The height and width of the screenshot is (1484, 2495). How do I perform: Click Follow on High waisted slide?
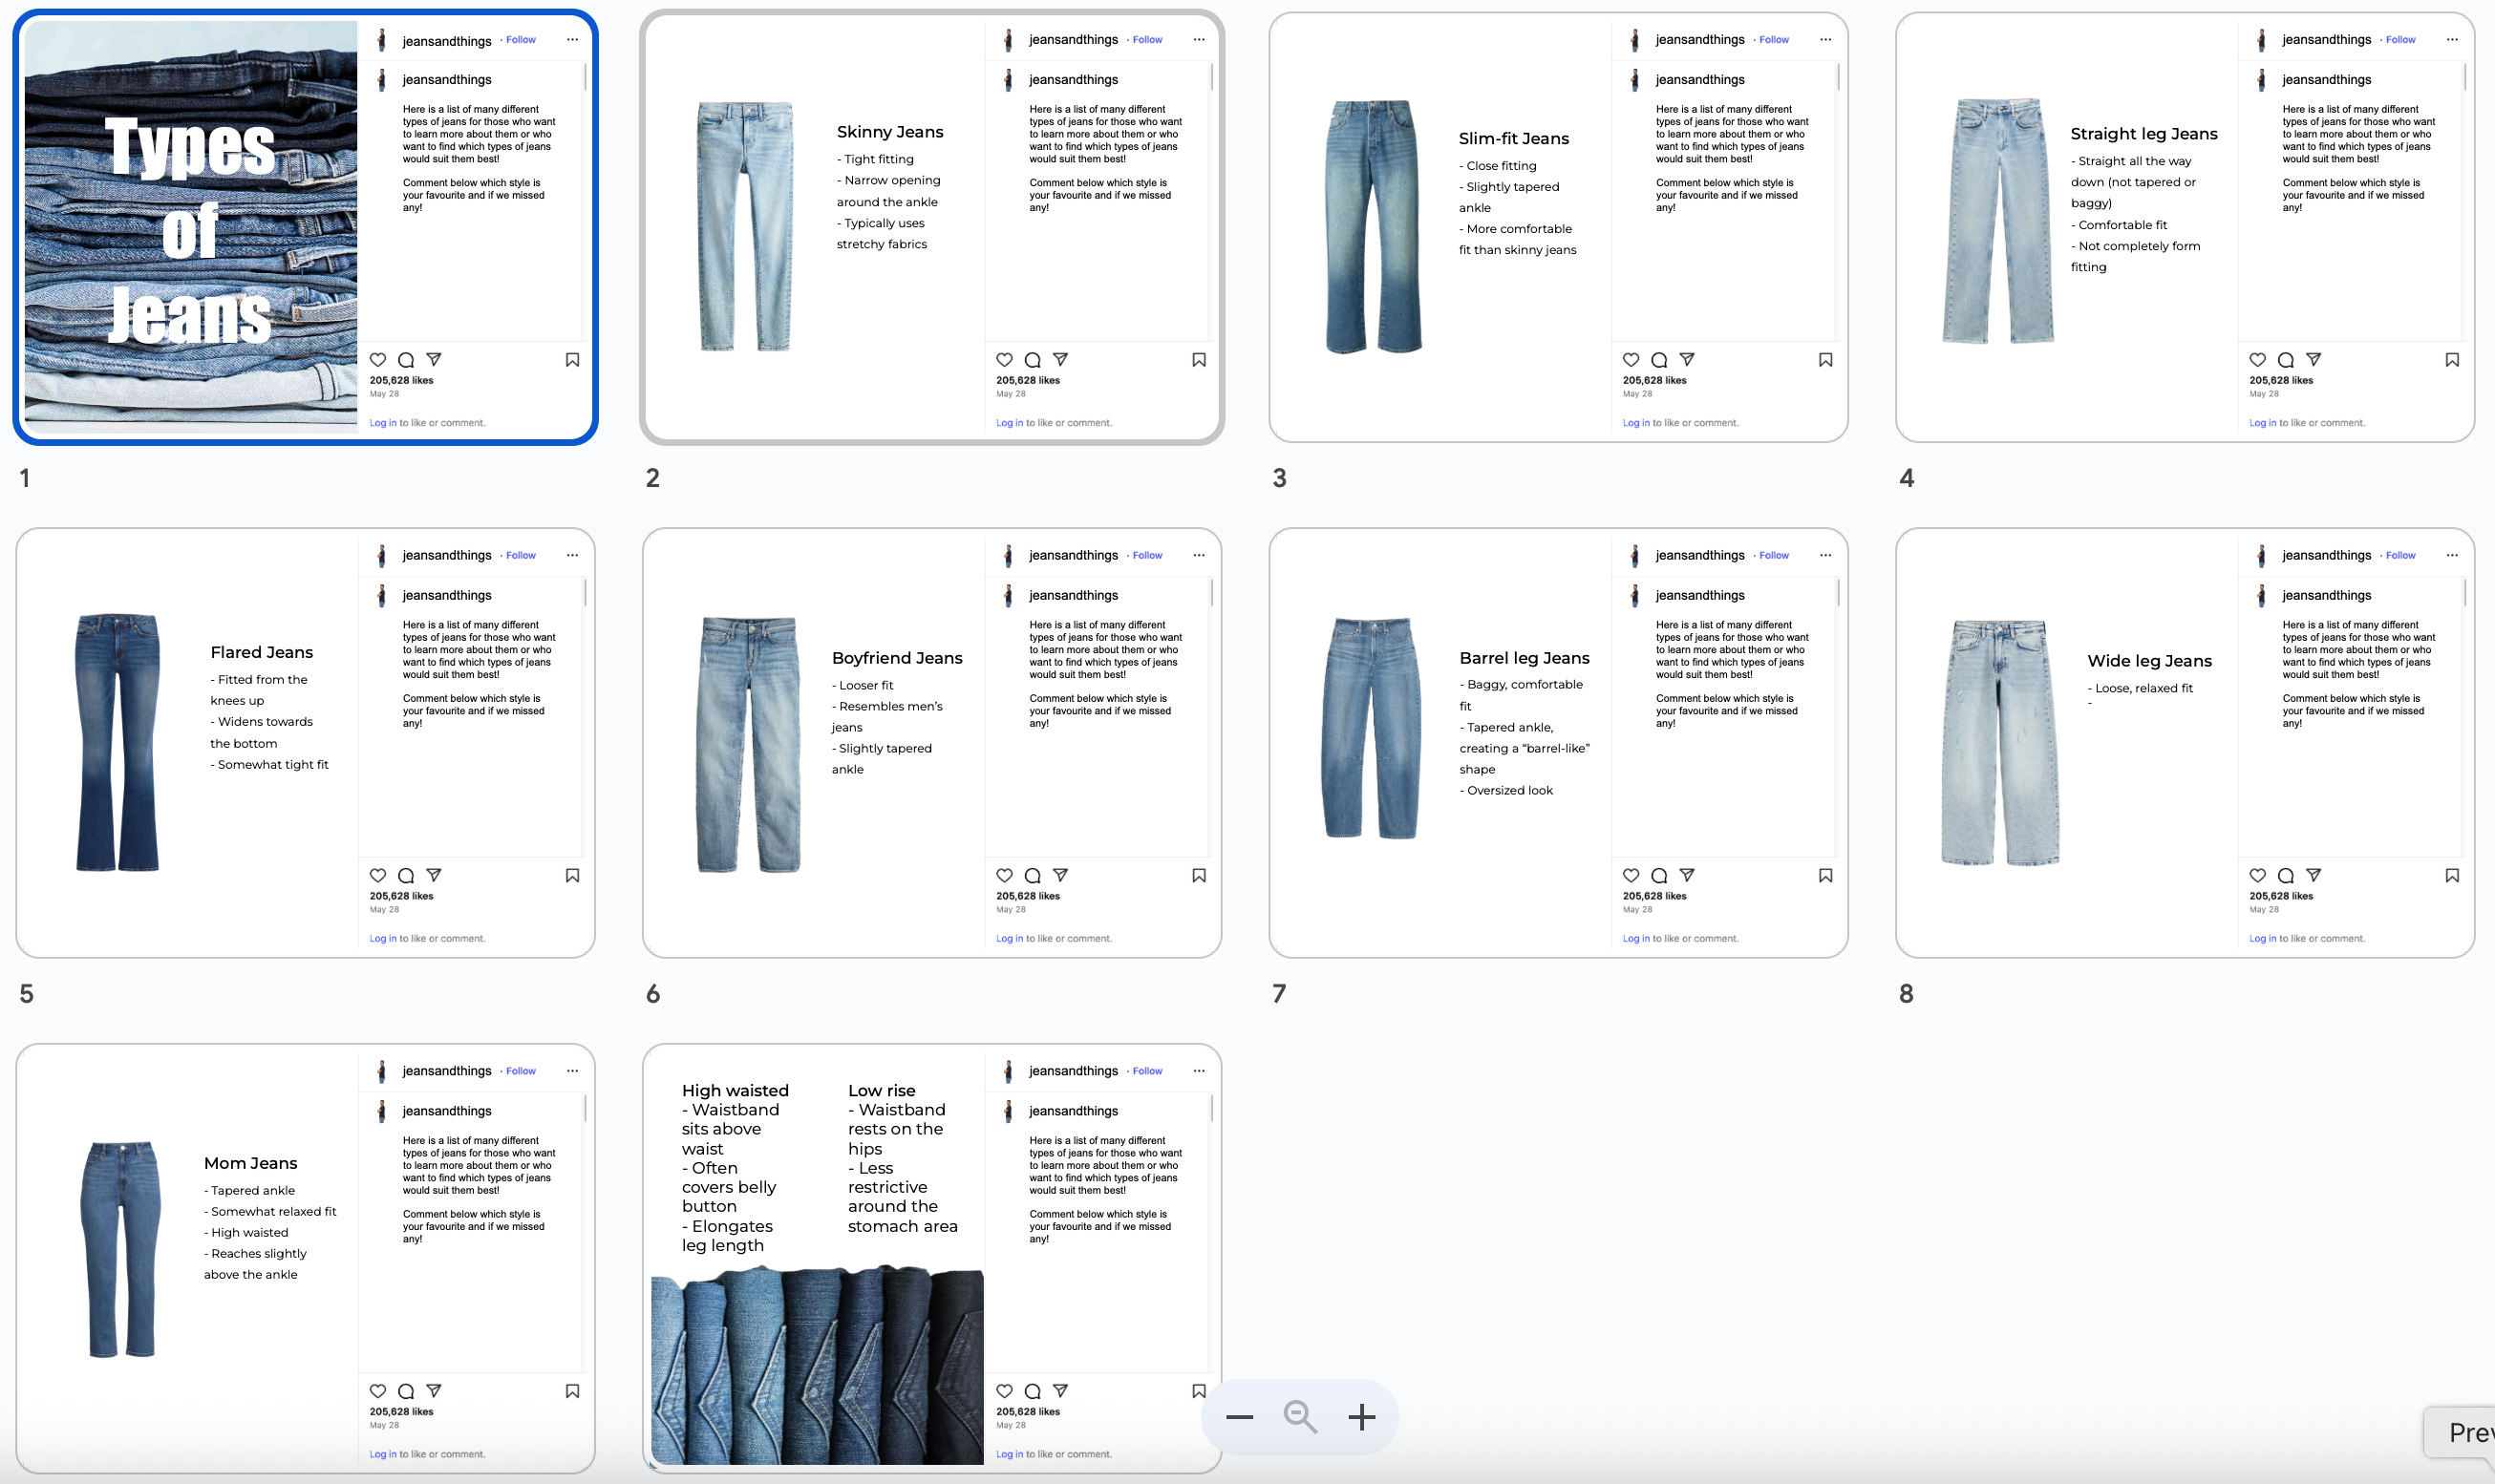pyautogui.click(x=1147, y=1071)
